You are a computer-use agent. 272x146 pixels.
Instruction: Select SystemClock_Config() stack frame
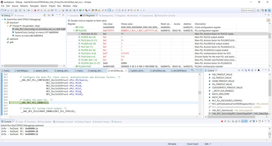coord(36,32)
